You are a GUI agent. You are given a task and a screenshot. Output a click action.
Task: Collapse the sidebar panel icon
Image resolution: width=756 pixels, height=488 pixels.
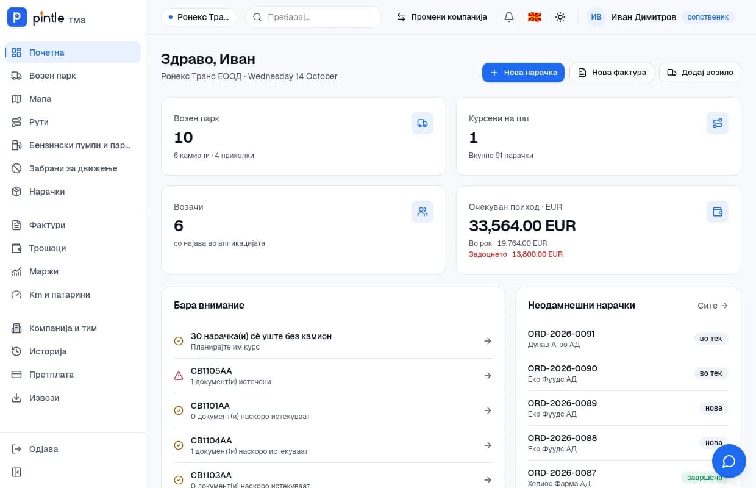[17, 472]
